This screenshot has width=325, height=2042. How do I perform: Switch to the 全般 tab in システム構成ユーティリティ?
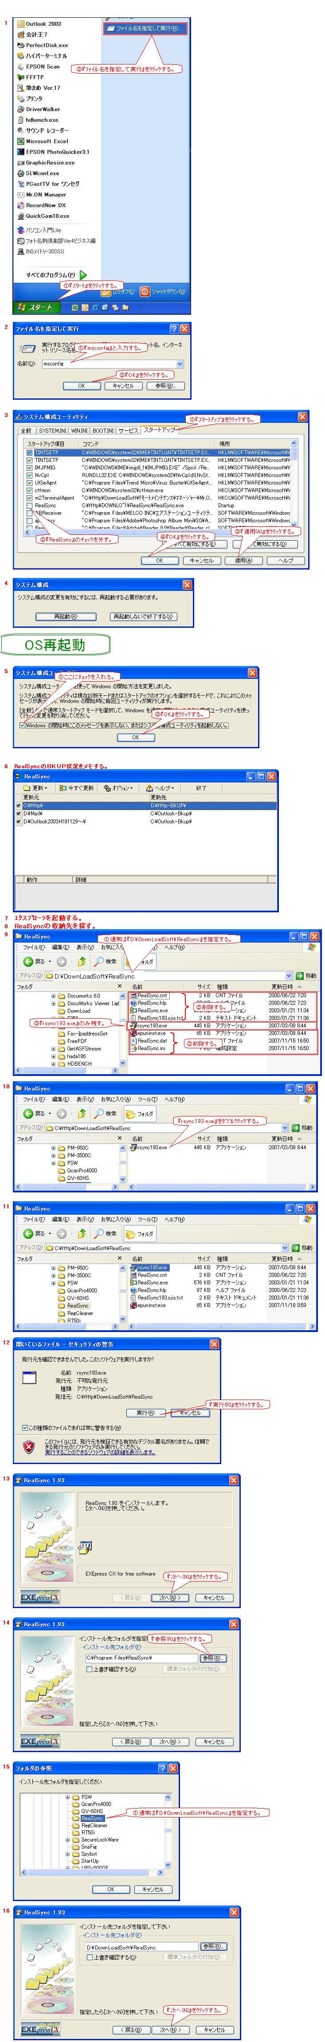[x=26, y=430]
